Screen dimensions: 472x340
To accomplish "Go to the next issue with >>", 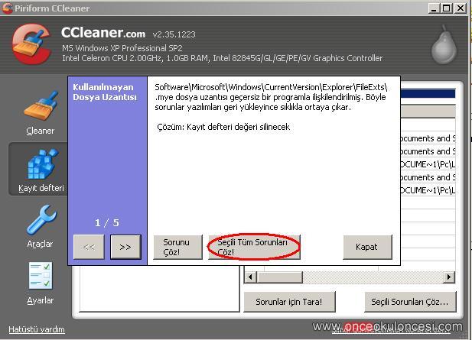I will pyautogui.click(x=125, y=247).
